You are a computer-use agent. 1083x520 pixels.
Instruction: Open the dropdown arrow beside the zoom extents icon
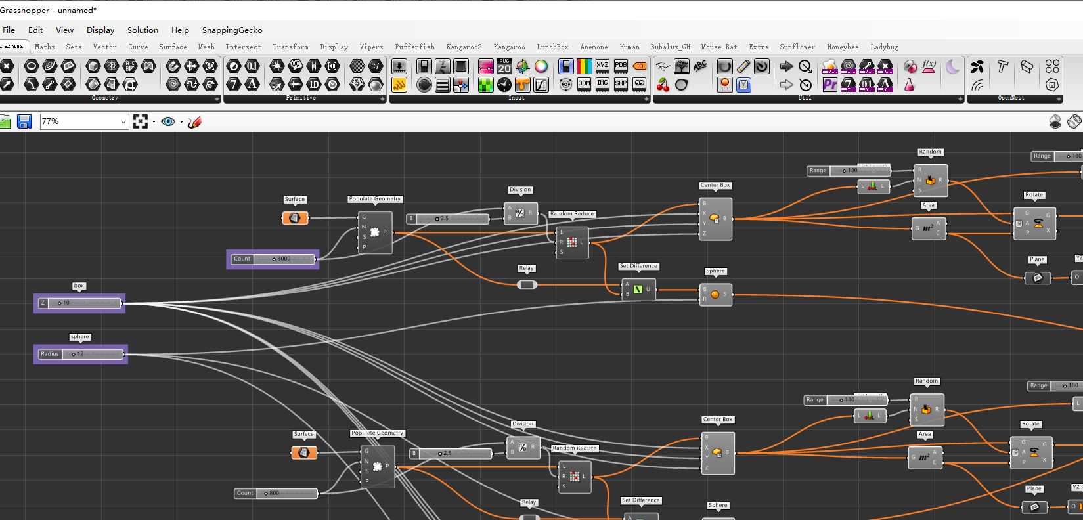[x=154, y=121]
